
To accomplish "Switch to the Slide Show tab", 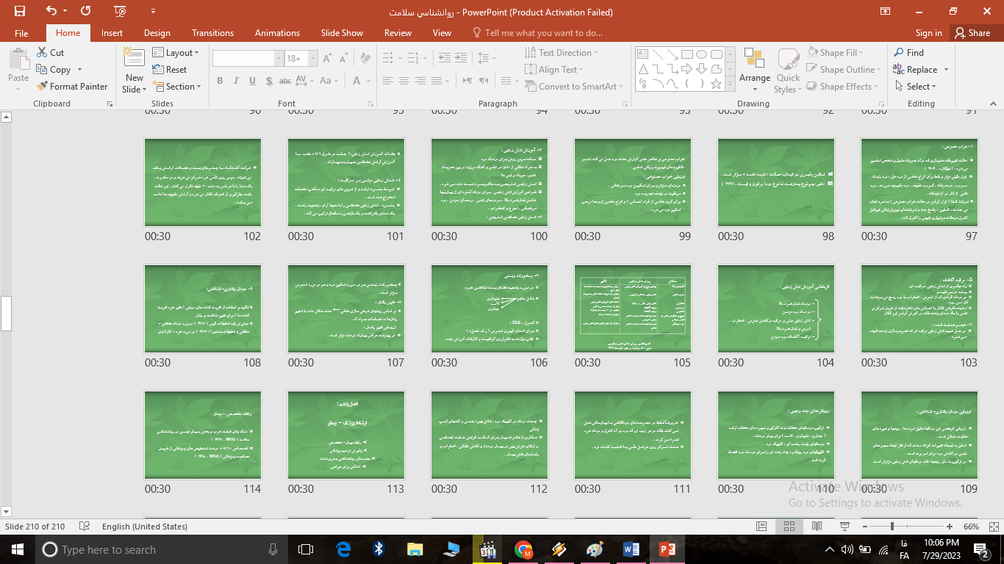I will click(x=342, y=33).
